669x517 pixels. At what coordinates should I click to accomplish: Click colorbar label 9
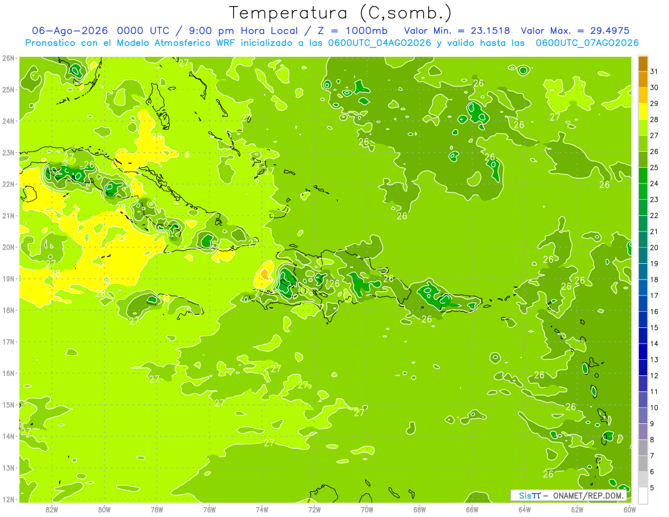pyautogui.click(x=652, y=423)
